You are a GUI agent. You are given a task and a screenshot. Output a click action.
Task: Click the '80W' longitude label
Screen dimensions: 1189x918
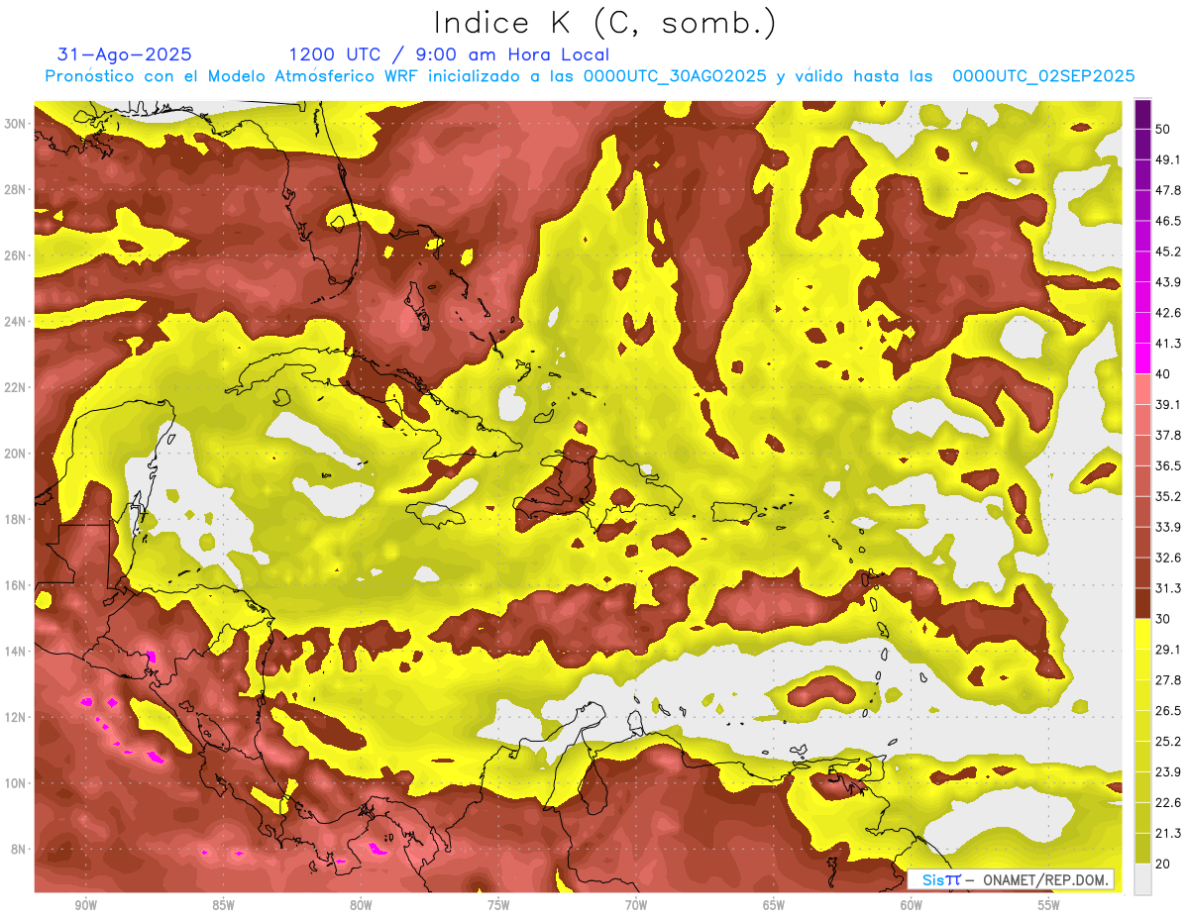pos(361,905)
